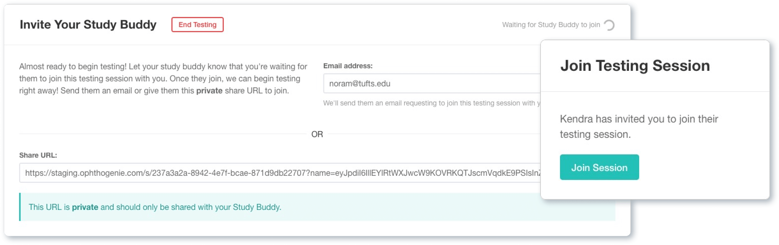
Task: Click the 'Kendra has invited you' message
Action: [x=639, y=119]
